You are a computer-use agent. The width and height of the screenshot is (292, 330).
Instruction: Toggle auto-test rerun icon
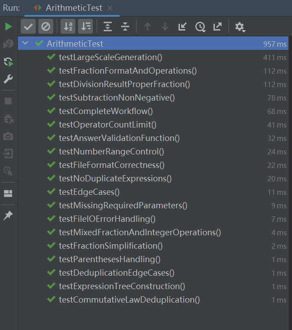9,62
